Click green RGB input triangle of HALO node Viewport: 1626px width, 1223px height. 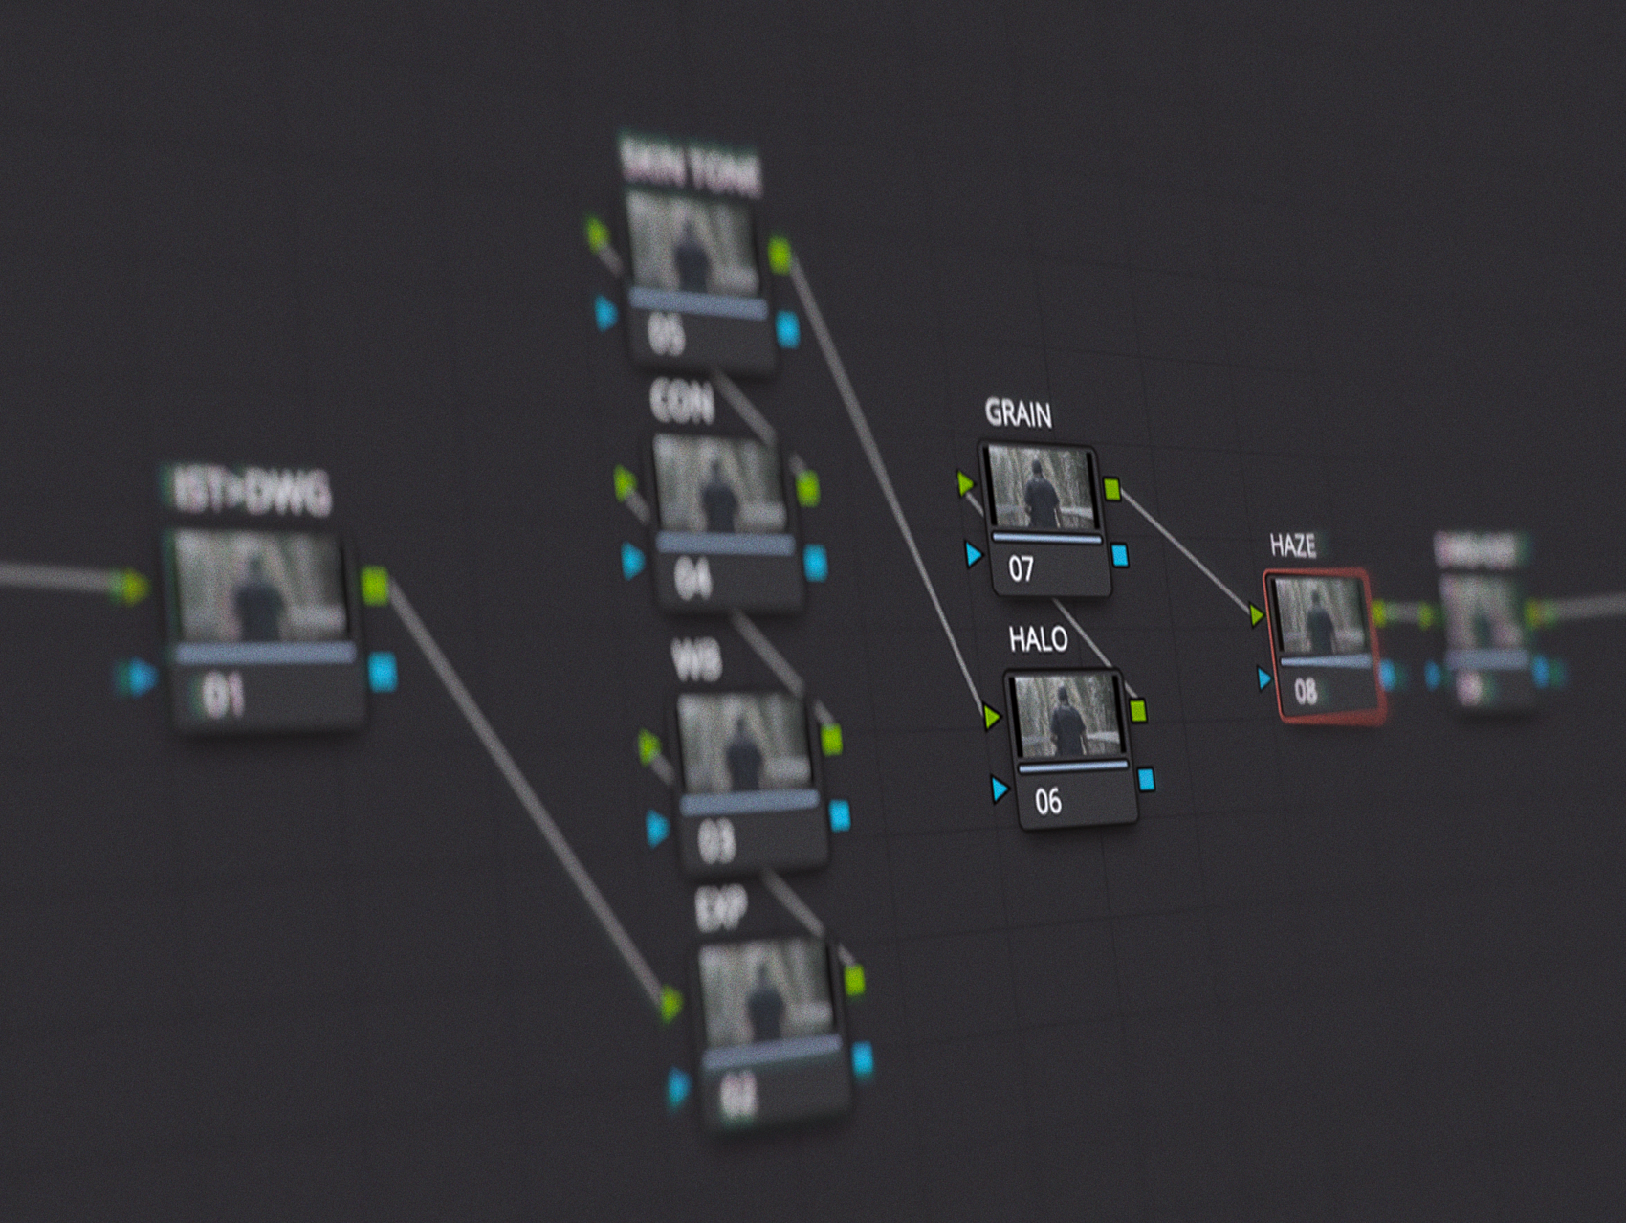991,717
